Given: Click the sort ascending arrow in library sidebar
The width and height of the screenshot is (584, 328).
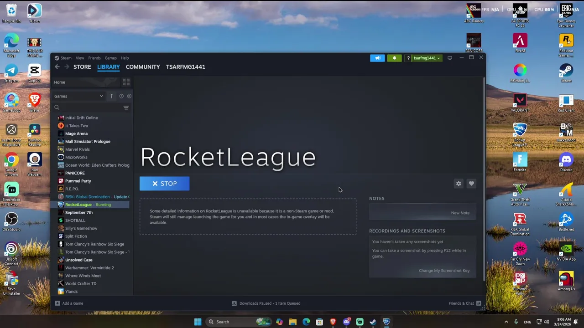Looking at the screenshot, I should (111, 96).
